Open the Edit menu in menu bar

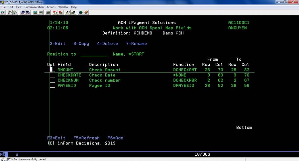click(11, 7)
